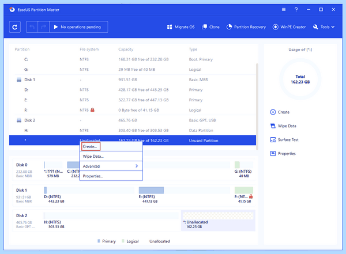Select E: (NTFS) 447.13 GB block in disk map
The width and height of the screenshot is (346, 254).
pos(185,195)
